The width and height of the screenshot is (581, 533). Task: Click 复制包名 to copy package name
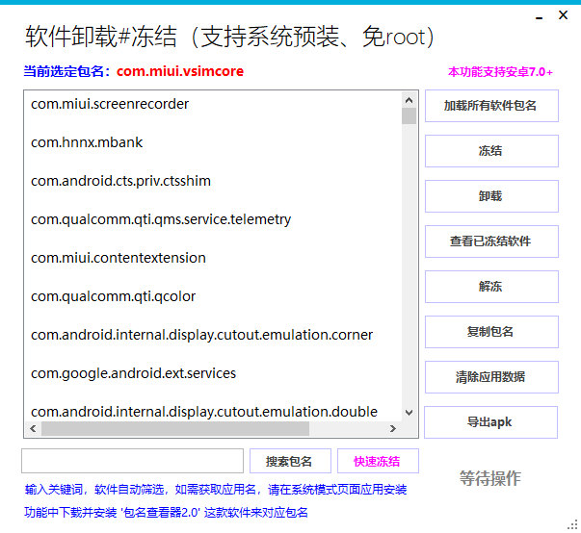[x=491, y=332]
